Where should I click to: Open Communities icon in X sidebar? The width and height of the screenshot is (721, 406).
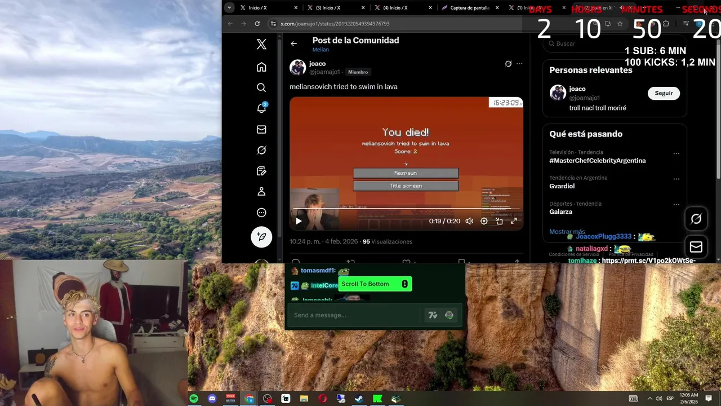coord(261,171)
